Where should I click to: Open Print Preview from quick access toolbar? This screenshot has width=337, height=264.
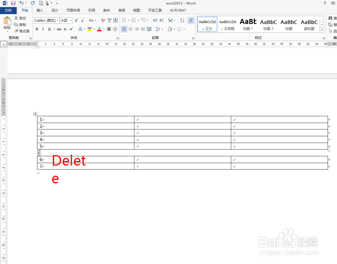coord(41,3)
